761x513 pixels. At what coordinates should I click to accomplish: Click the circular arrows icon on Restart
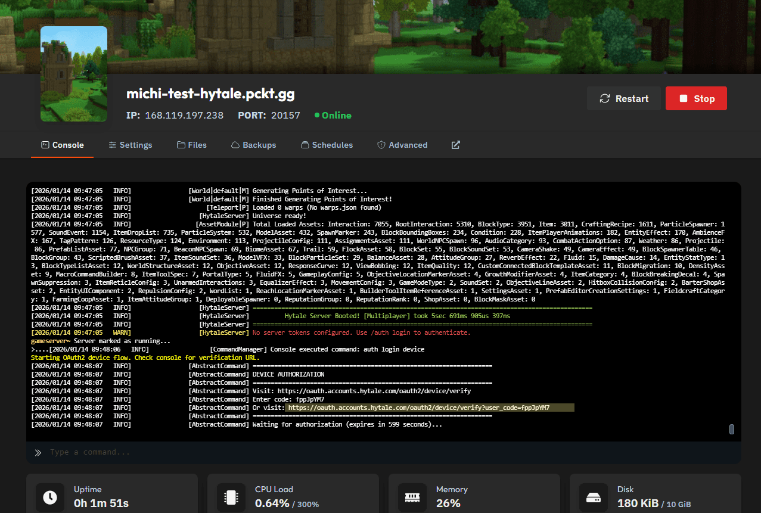[605, 98]
